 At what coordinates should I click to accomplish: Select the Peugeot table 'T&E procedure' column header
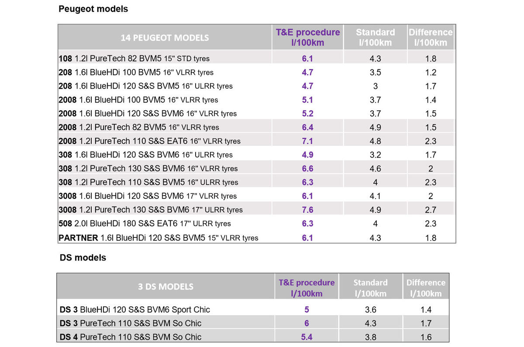pyautogui.click(x=307, y=38)
